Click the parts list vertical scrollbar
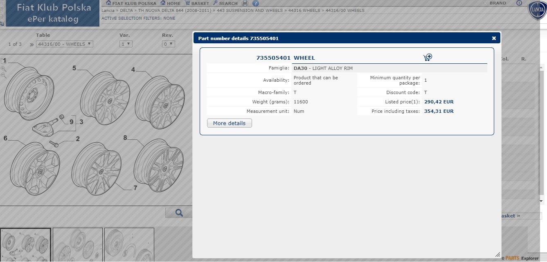This screenshot has height=262, width=547. pyautogui.click(x=540, y=135)
